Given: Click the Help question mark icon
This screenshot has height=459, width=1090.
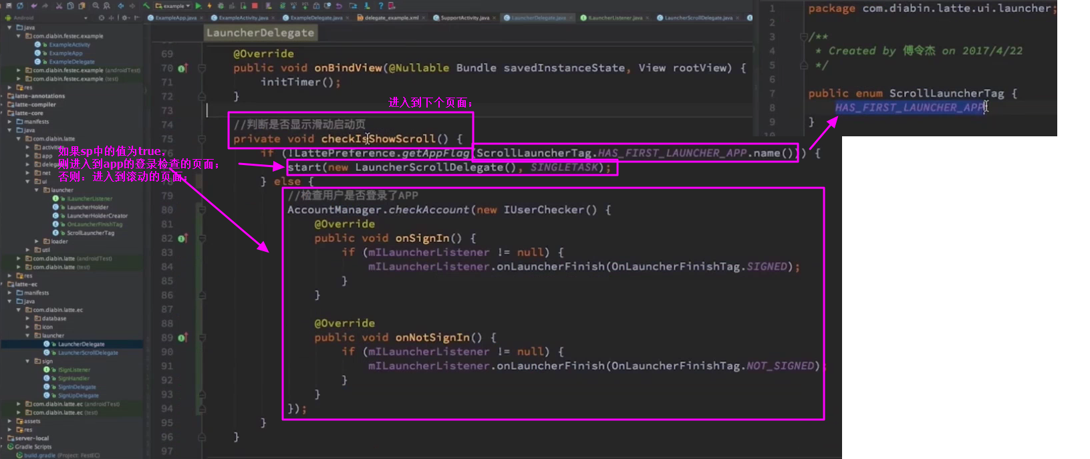Looking at the screenshot, I should point(380,5).
